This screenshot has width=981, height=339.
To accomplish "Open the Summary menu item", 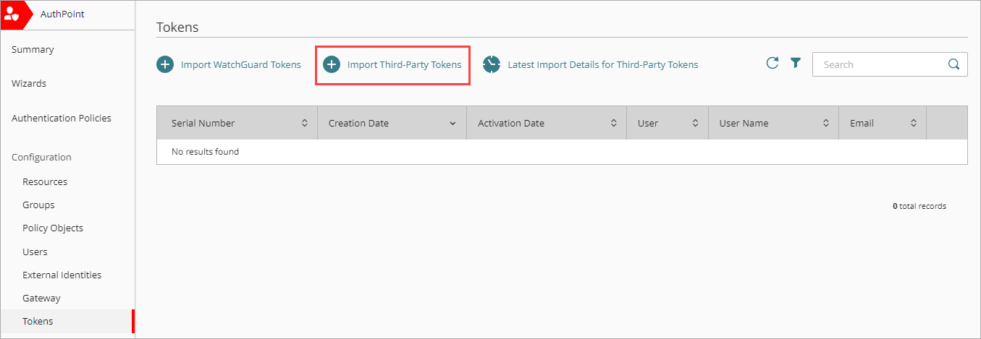I will click(x=33, y=50).
